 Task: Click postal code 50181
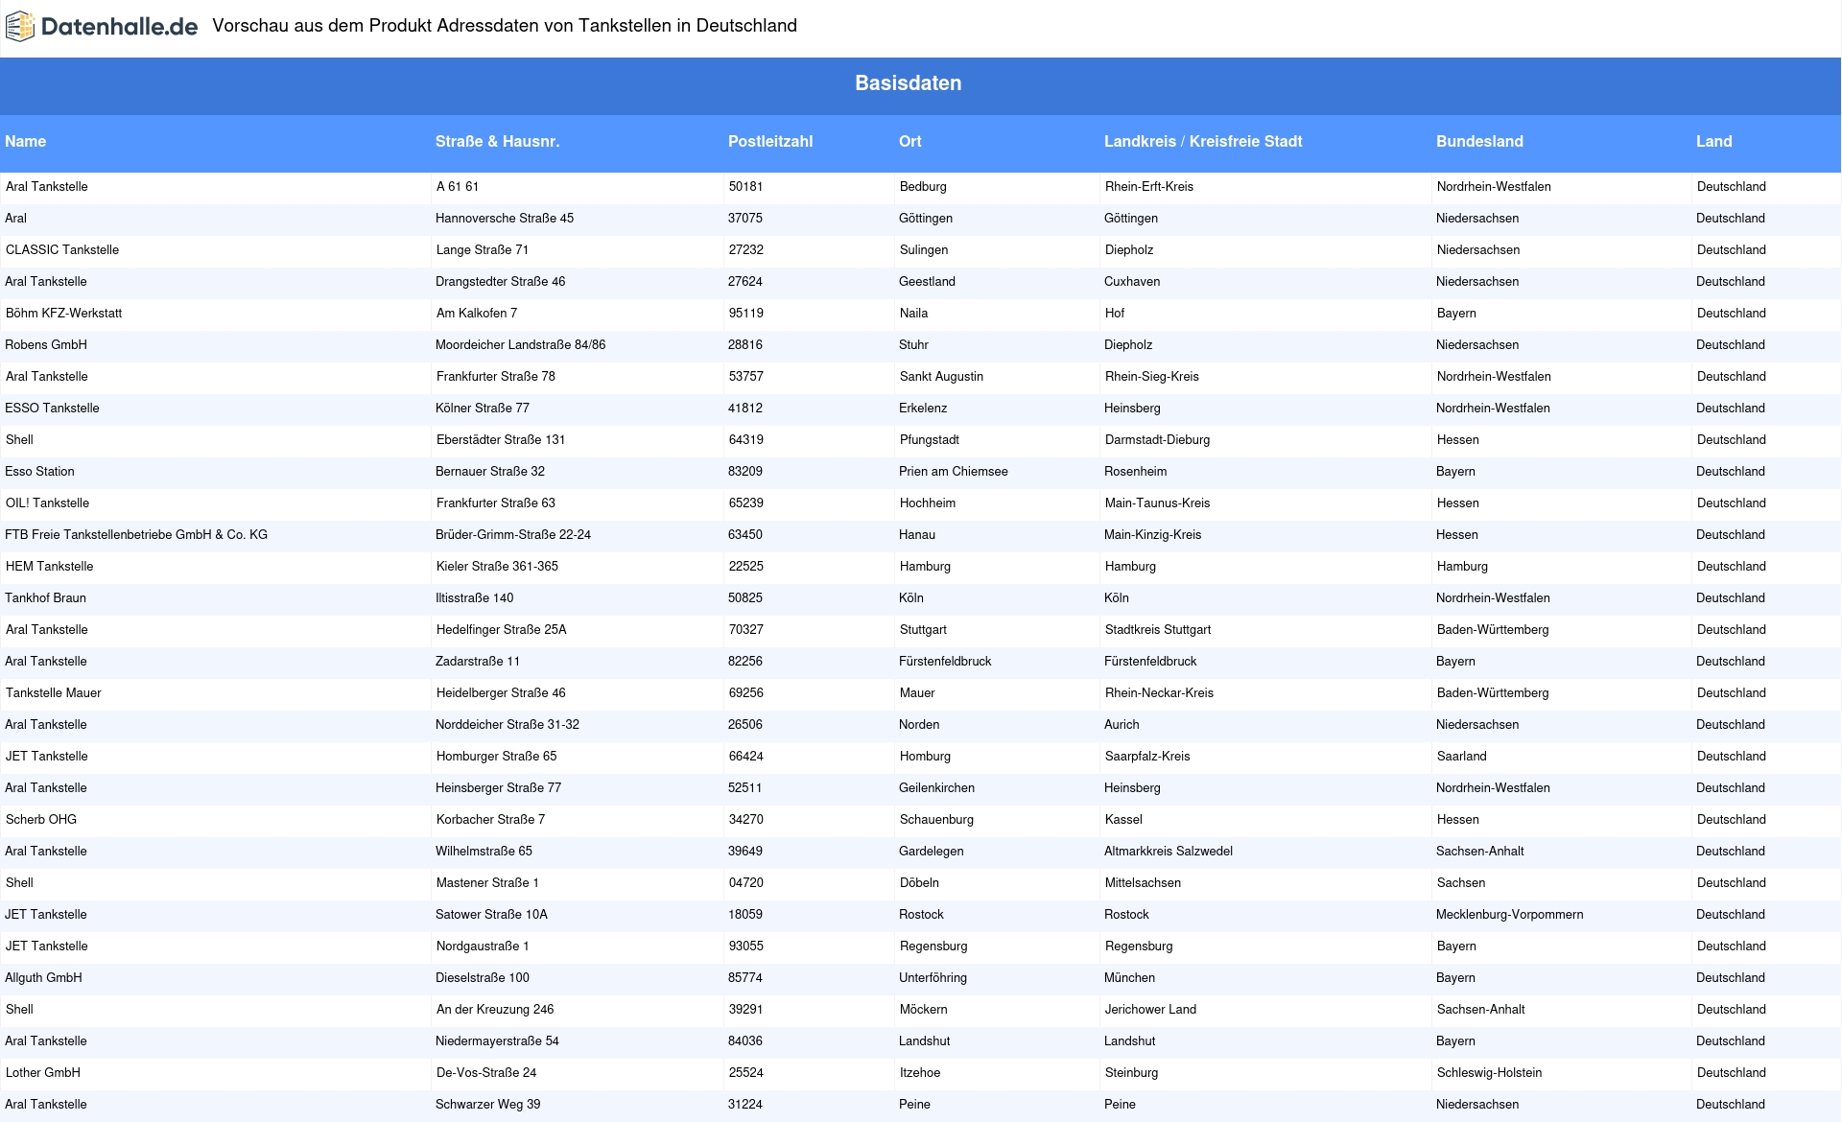point(745,187)
